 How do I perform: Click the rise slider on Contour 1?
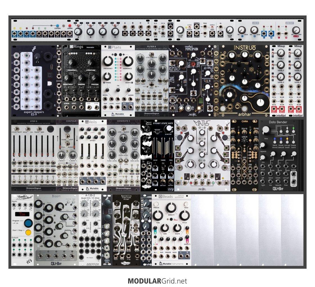[60, 139]
